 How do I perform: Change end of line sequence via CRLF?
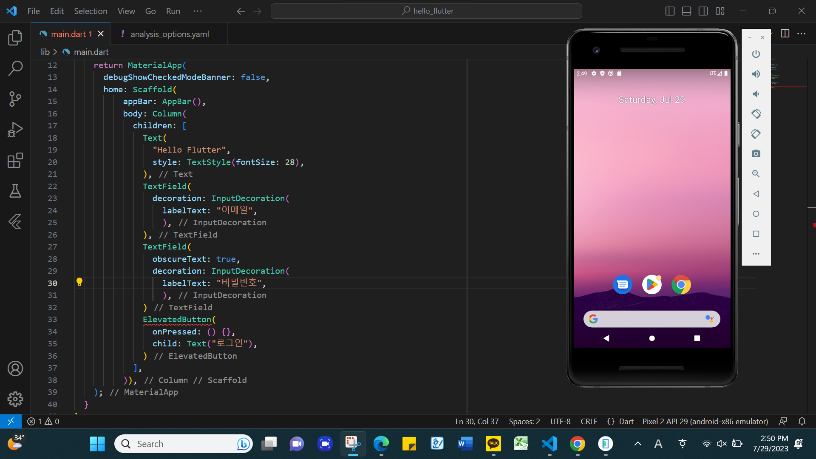coord(589,421)
